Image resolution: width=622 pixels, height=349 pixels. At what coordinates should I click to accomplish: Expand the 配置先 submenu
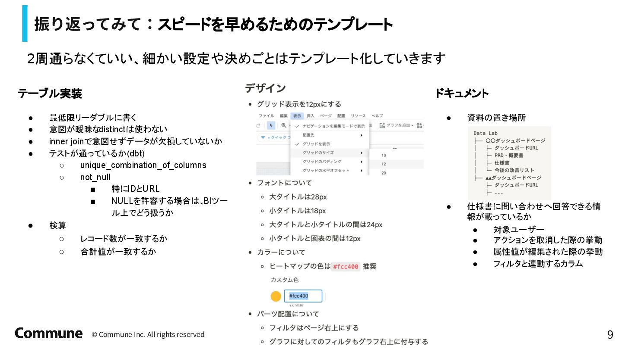pos(330,135)
